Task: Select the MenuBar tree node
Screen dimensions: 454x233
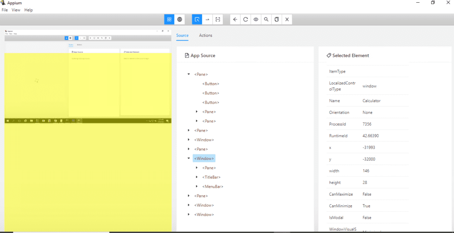Action: tap(213, 186)
